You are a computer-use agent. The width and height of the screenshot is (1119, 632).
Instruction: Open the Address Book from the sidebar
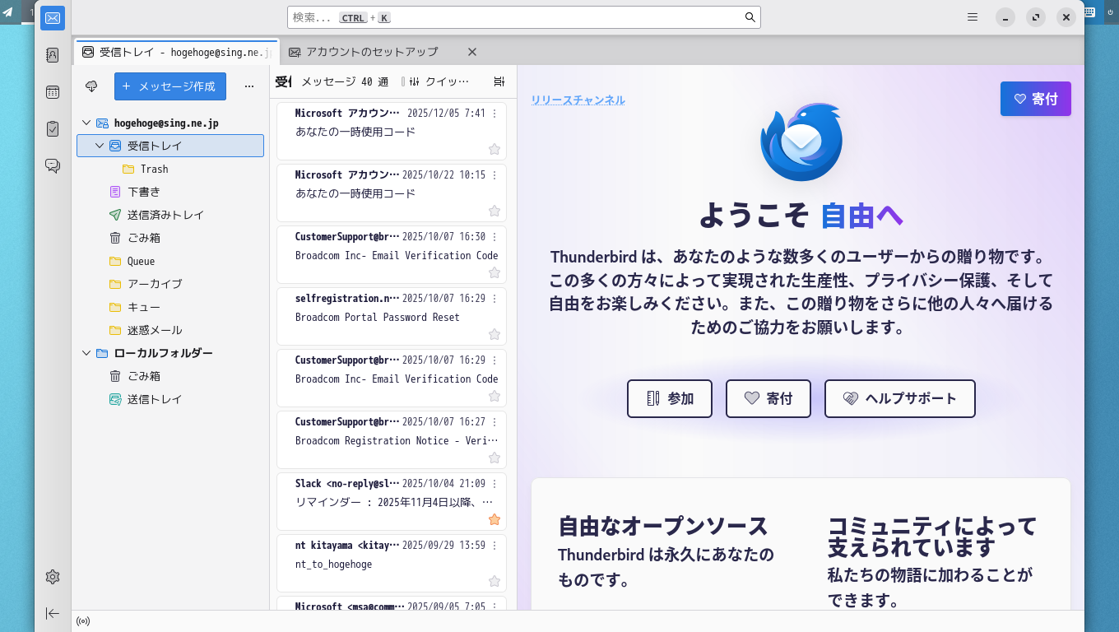point(53,55)
